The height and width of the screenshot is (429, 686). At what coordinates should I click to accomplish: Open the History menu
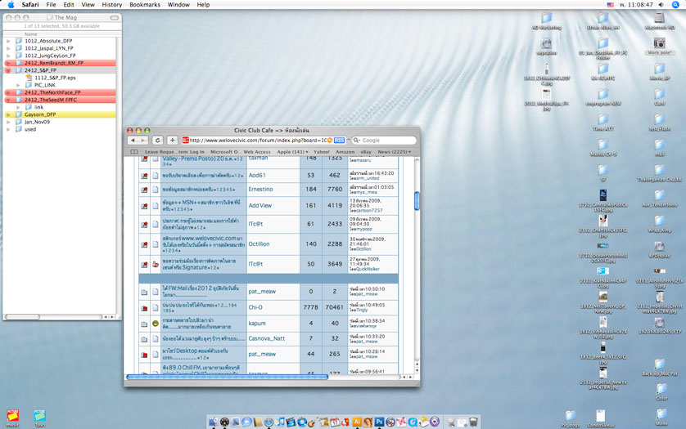tap(111, 5)
